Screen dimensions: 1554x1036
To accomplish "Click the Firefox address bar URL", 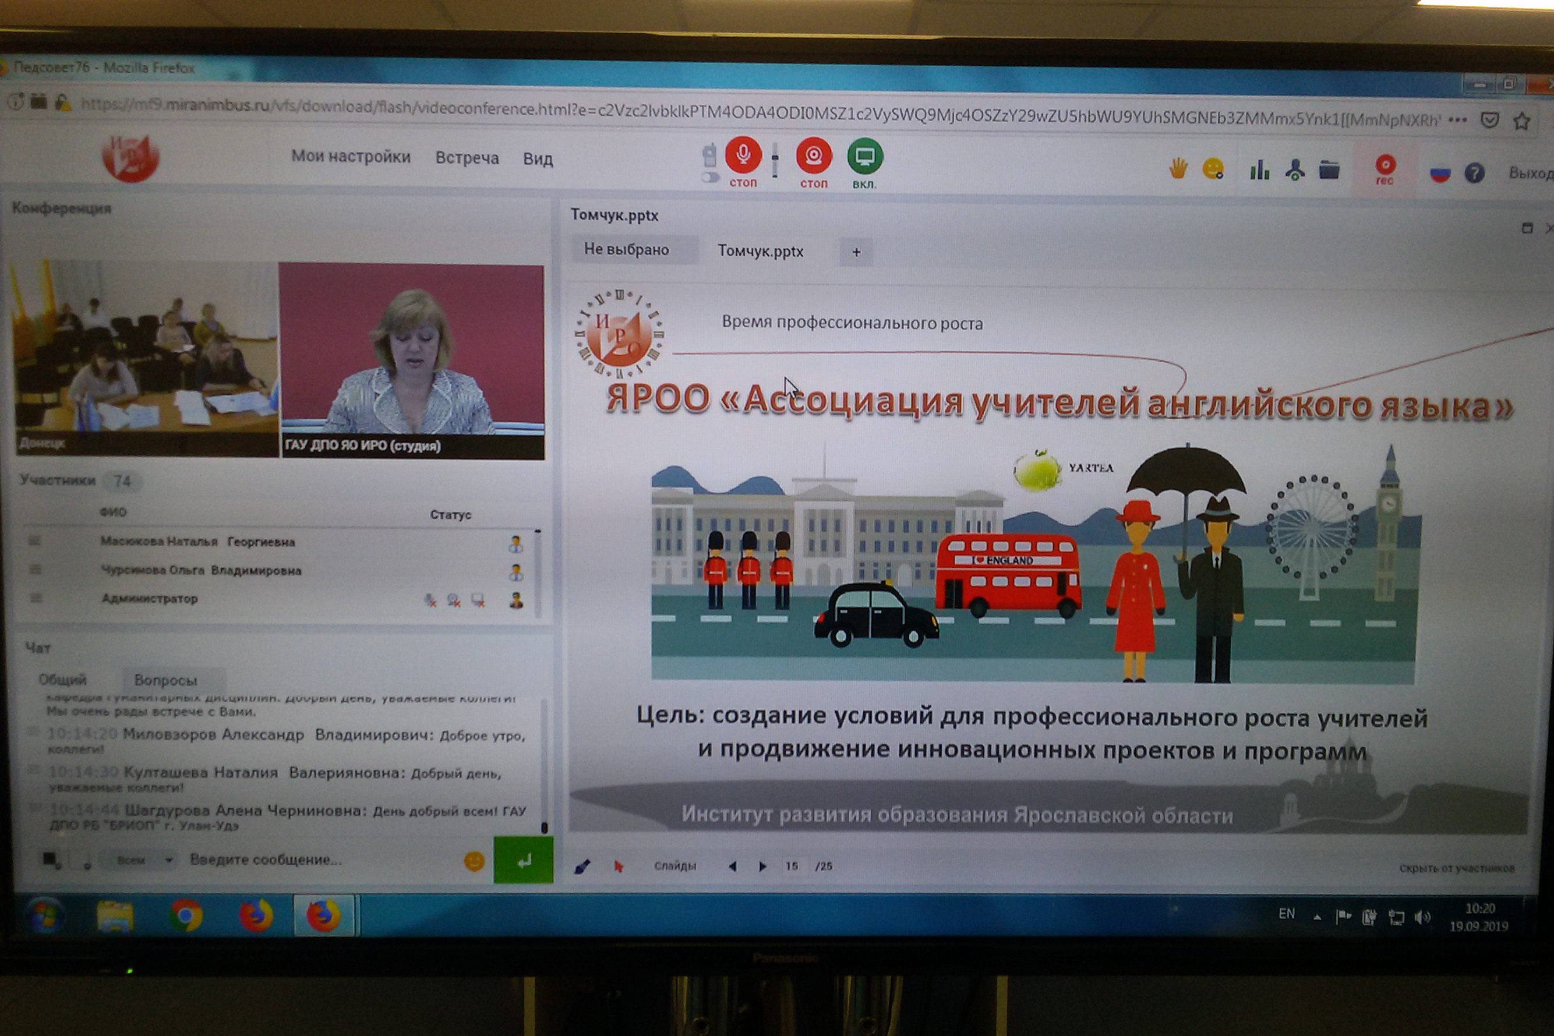I will (x=760, y=112).
